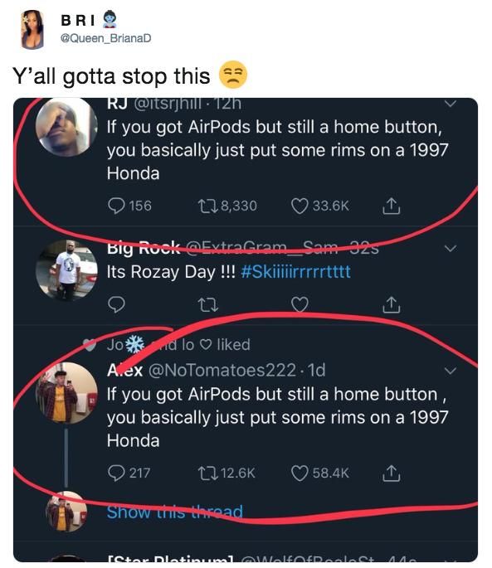Share Big Rock's Rozay Day tweet
492x568 pixels.
(392, 304)
